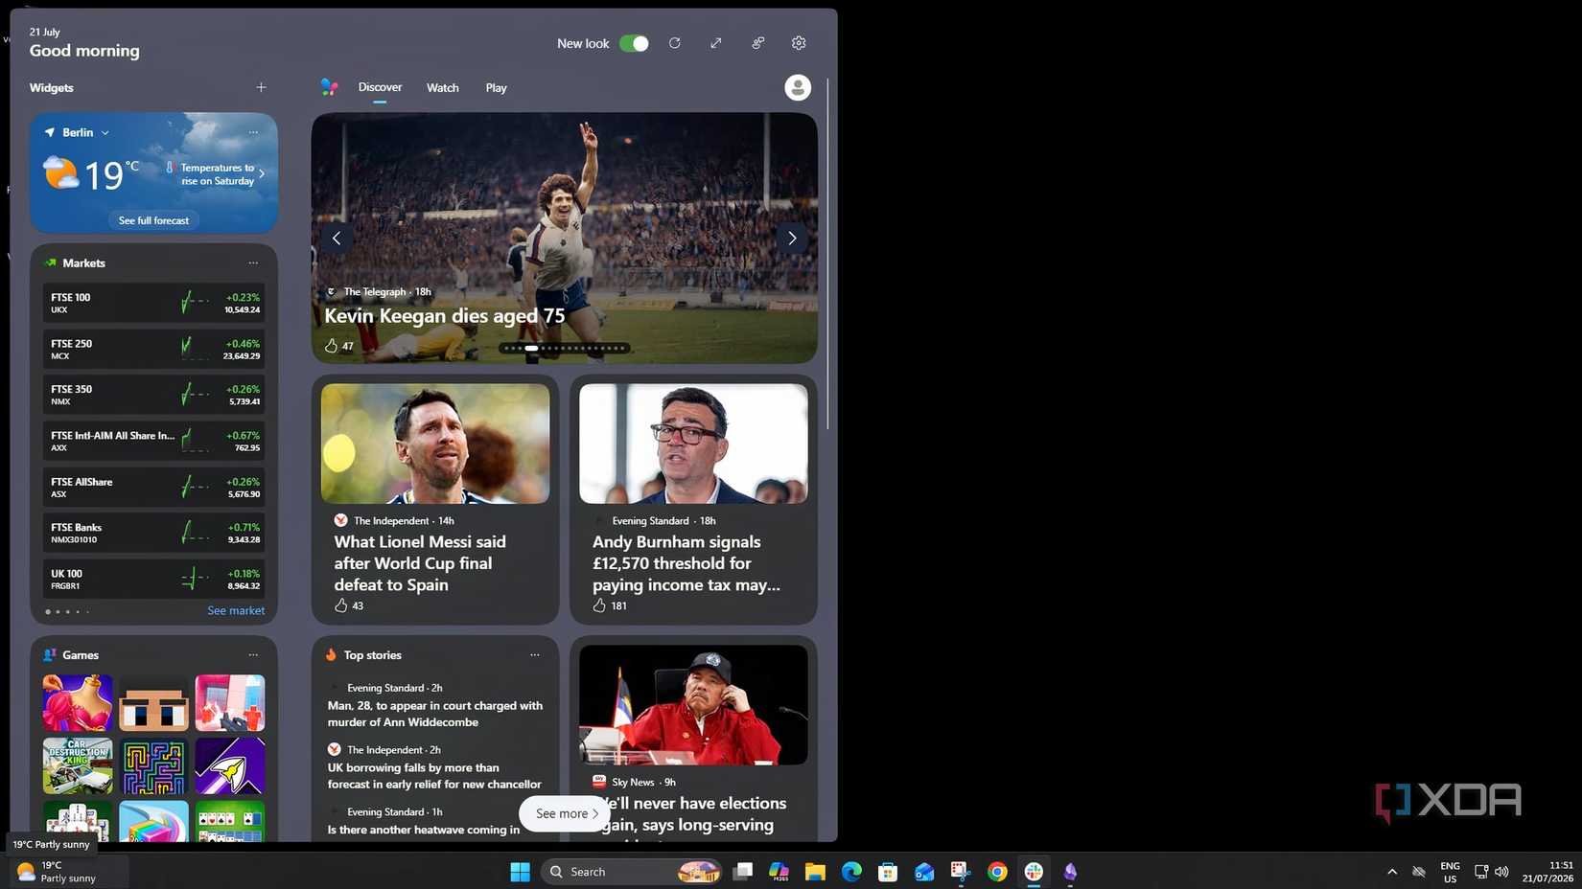Expand the Temperatures to rise forecast chevron
1582x889 pixels.
[x=261, y=174]
